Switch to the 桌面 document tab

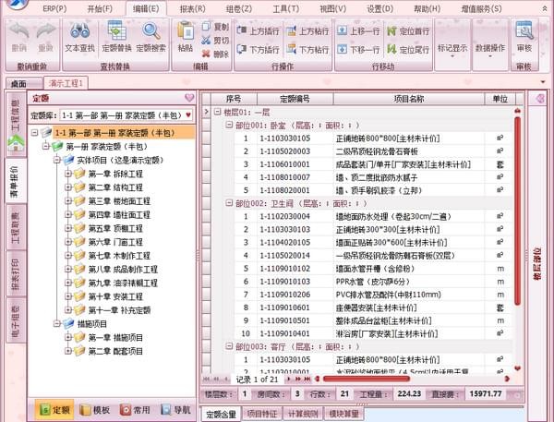point(23,84)
